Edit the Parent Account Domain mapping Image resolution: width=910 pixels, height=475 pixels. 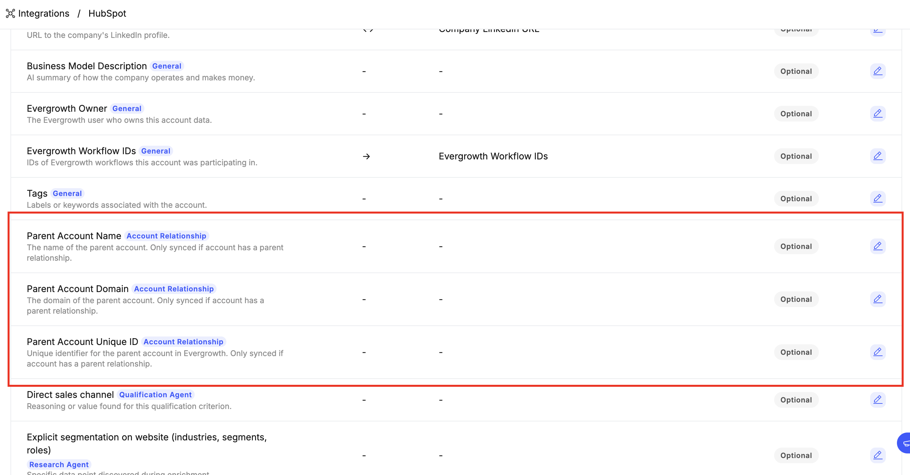(x=877, y=299)
